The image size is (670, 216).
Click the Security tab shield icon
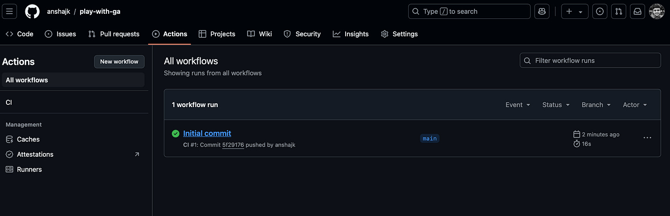coord(287,34)
